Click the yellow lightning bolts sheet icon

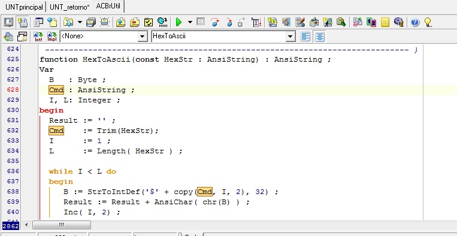click(273, 22)
